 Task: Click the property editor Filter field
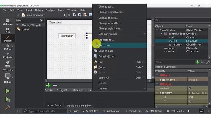[175, 62]
